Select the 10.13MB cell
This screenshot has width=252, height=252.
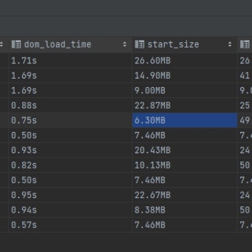(185, 165)
